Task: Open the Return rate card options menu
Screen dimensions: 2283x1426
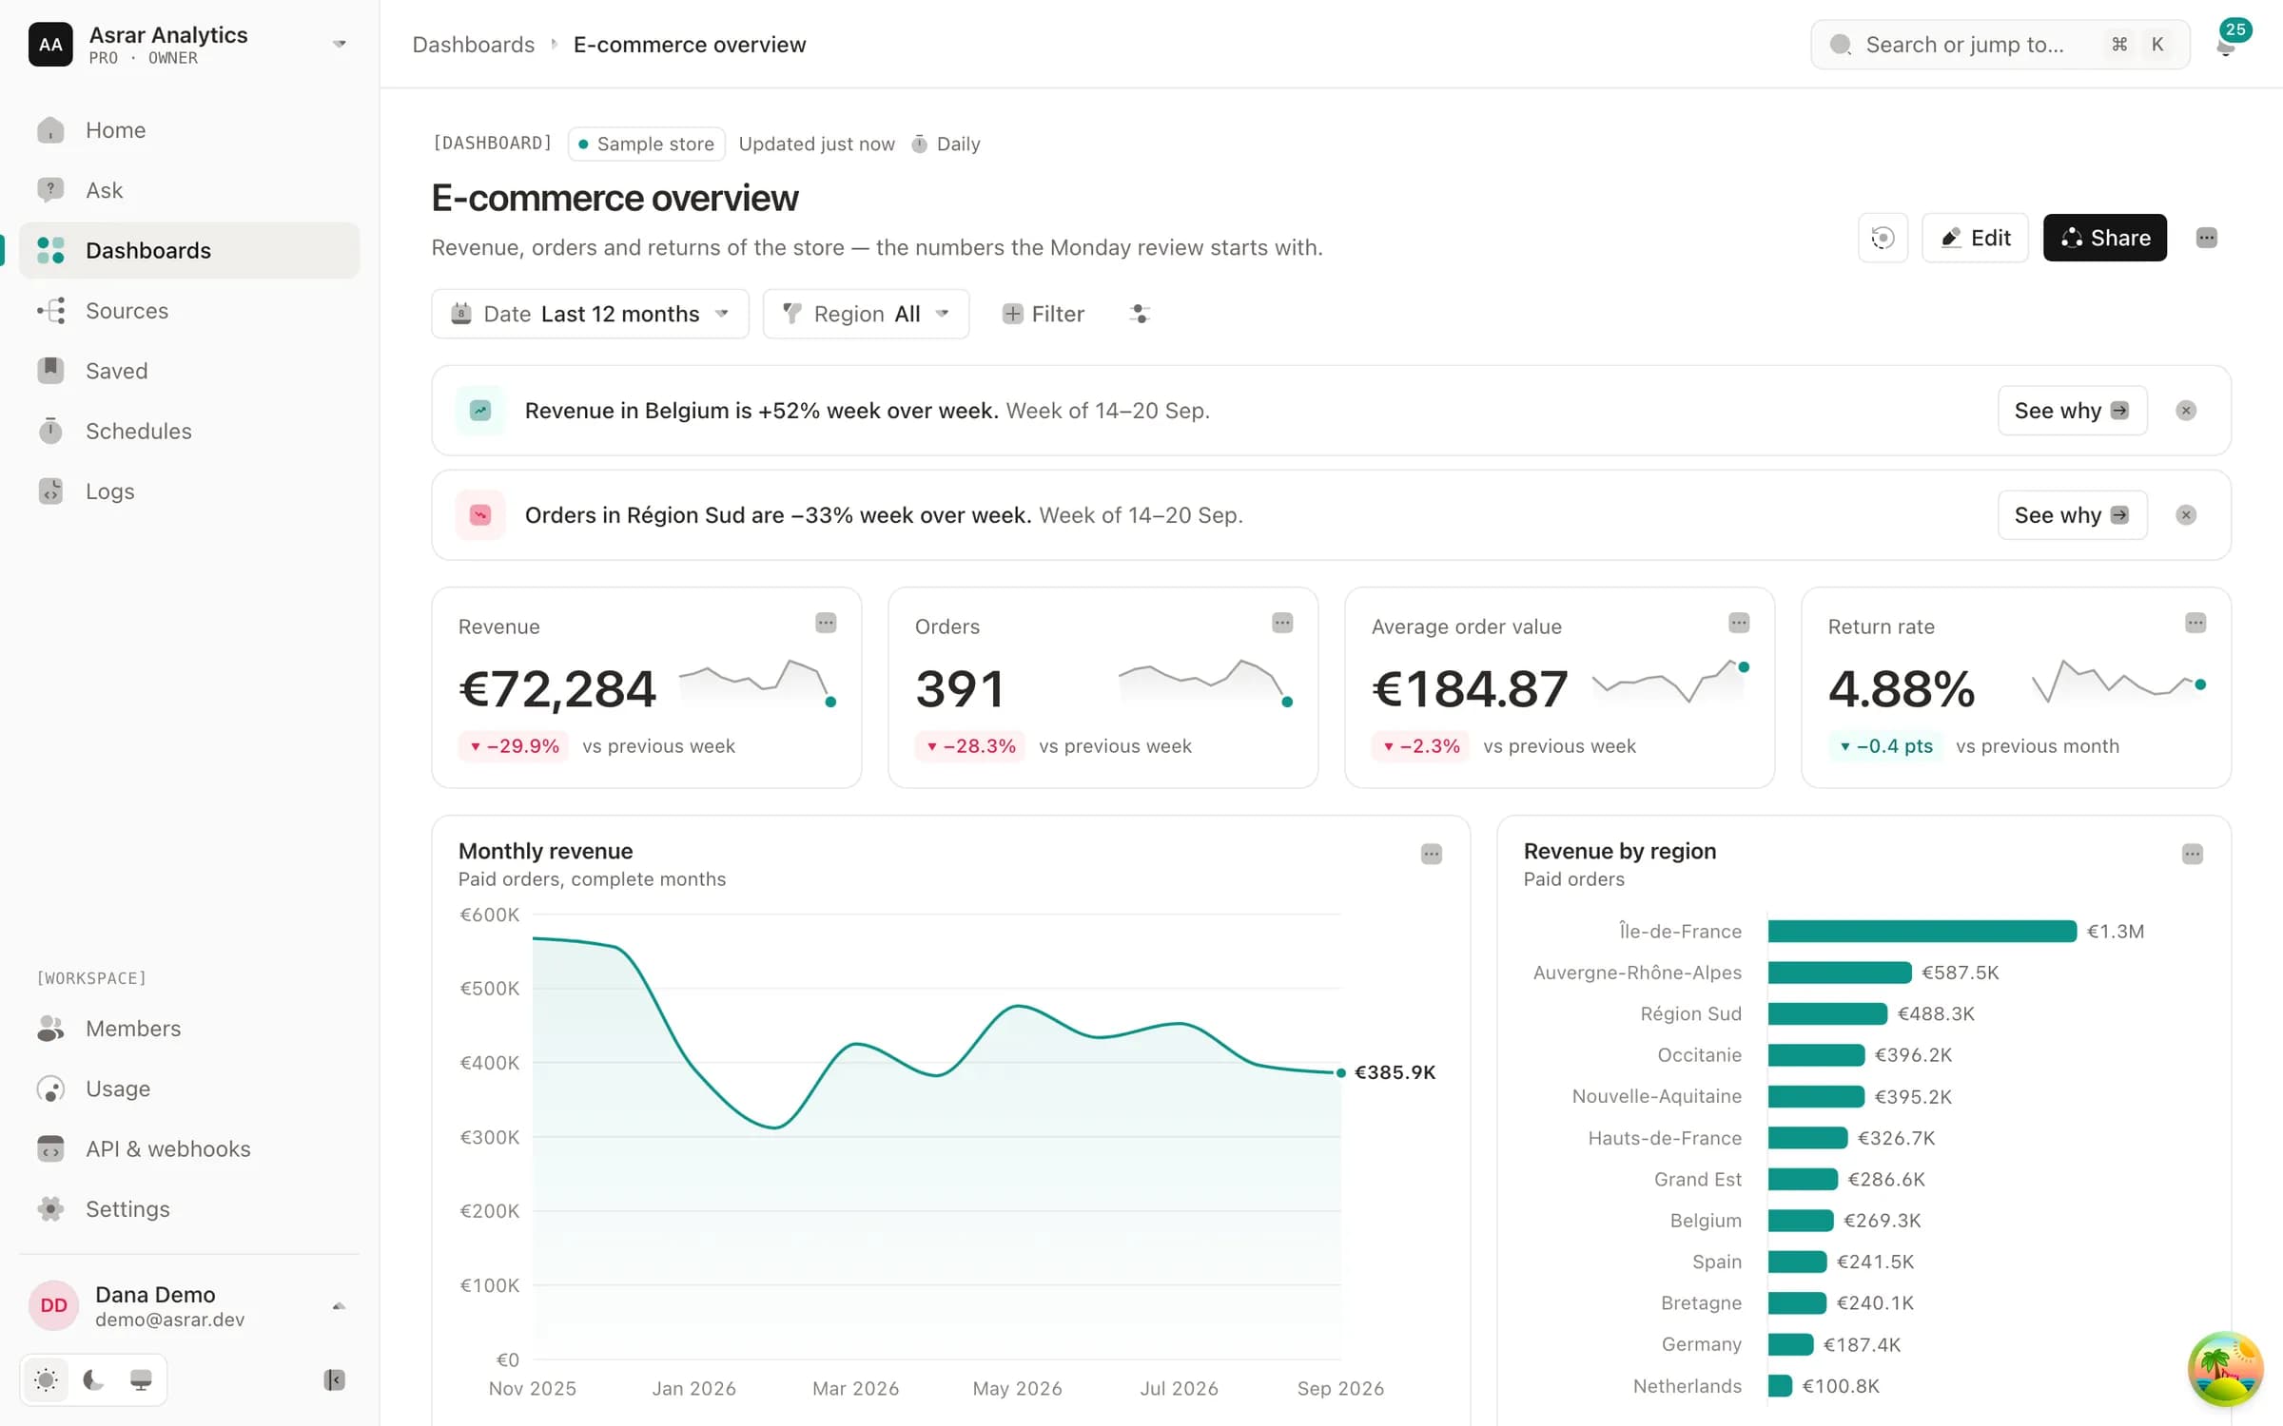Action: 2195,623
